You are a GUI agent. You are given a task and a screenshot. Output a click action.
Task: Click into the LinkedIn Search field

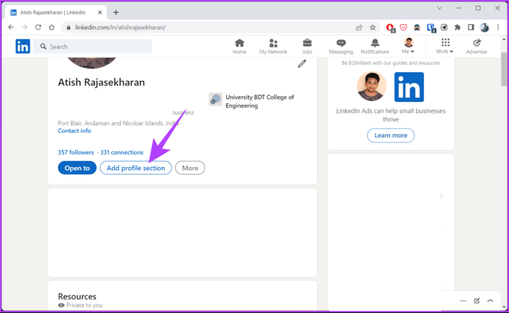coord(93,46)
